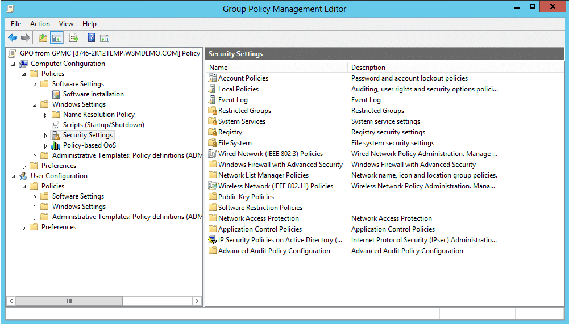Toggle the Show/Hide Console Tree button
This screenshot has height=324, width=569.
tap(56, 38)
